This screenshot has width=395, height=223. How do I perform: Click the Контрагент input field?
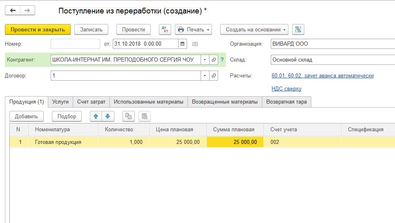click(126, 60)
